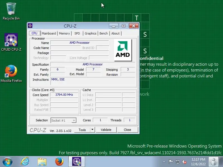Open the About tab
The image size is (223, 167).
[x=115, y=33]
